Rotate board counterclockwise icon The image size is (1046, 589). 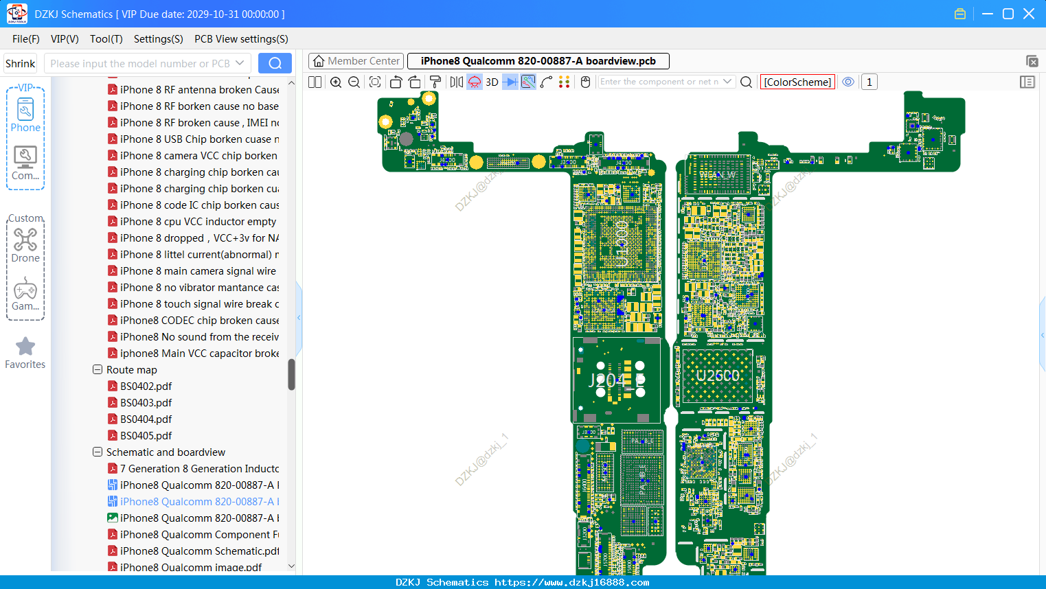(396, 82)
